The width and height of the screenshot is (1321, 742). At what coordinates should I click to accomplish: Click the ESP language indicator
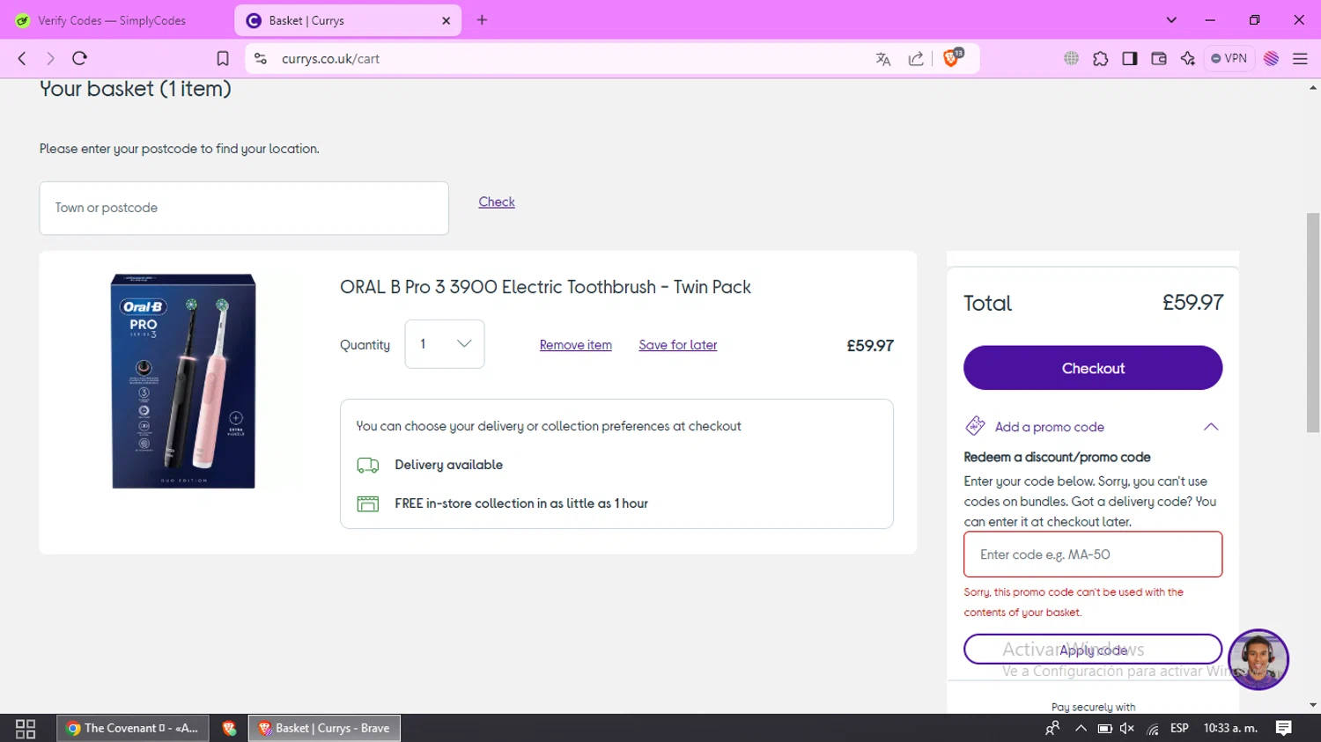(x=1179, y=728)
